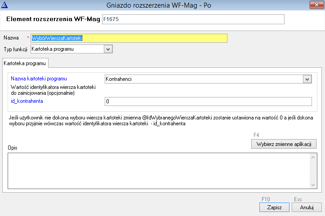Click the 'Jeśli użytkownik nie dokona wyboru' note text
The width and height of the screenshot is (325, 216).
point(161,120)
